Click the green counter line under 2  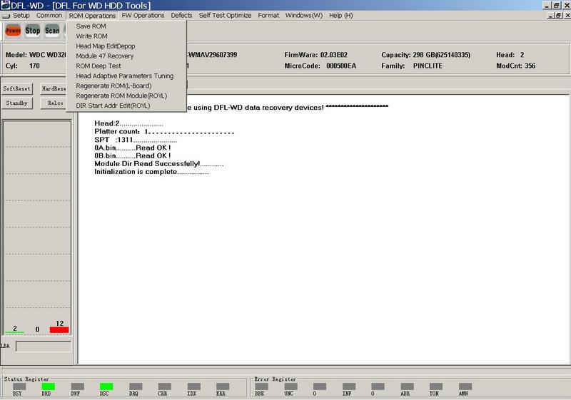pos(14,332)
